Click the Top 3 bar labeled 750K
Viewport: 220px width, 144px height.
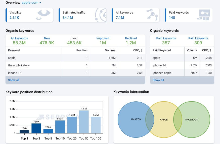(x=36, y=128)
